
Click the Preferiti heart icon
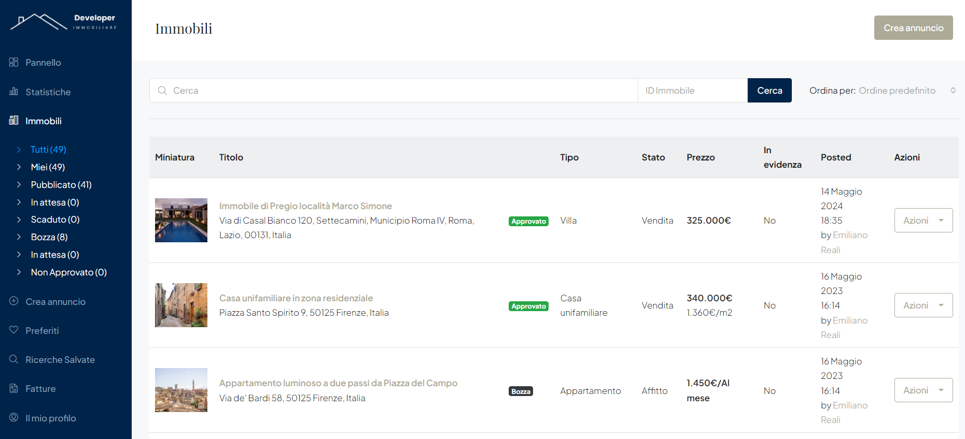coord(14,330)
